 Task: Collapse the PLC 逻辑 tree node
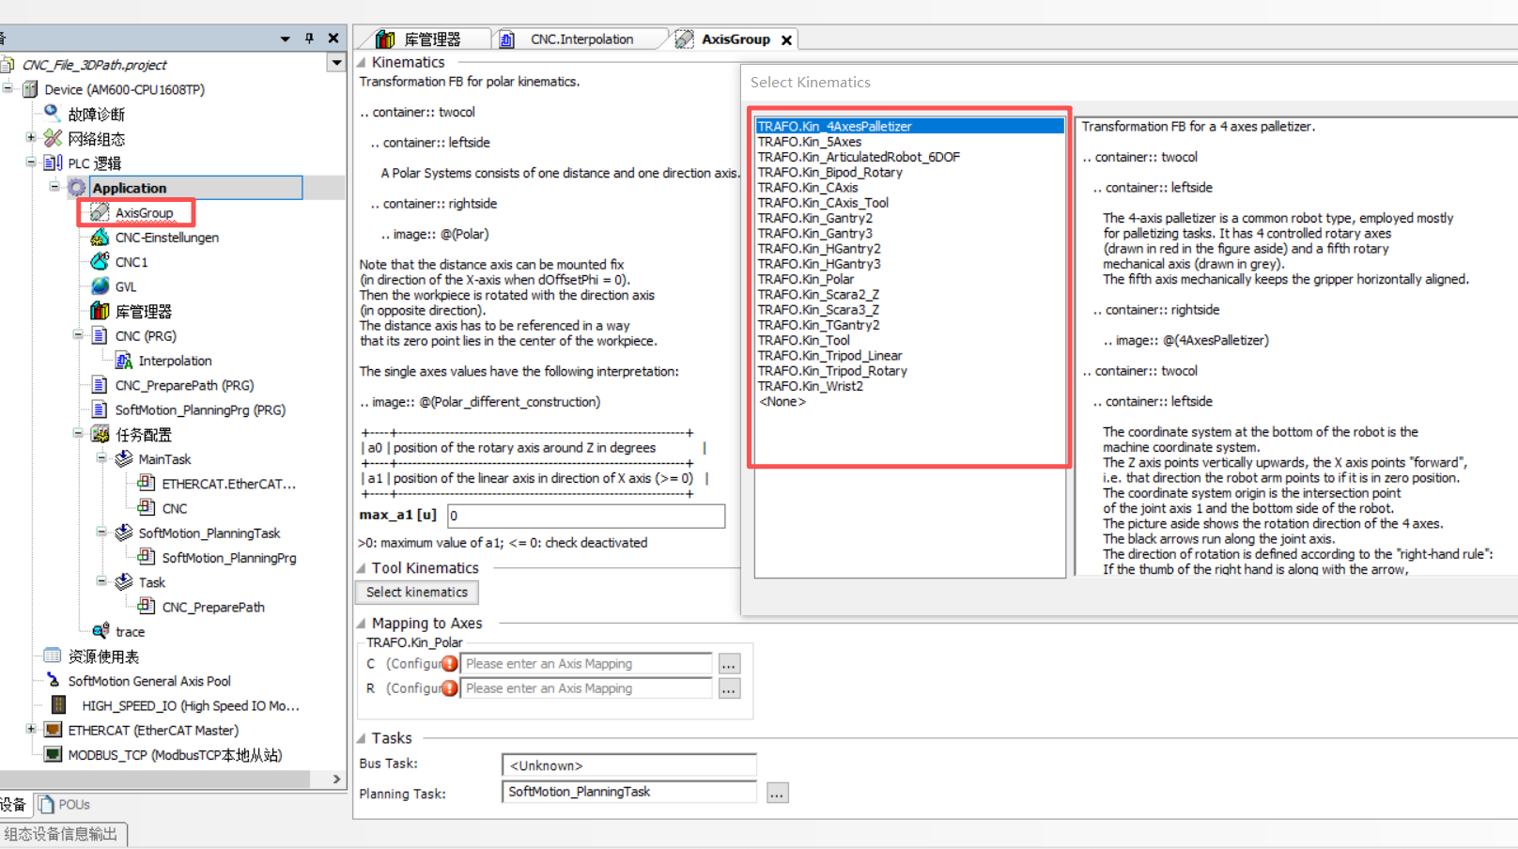(x=31, y=162)
